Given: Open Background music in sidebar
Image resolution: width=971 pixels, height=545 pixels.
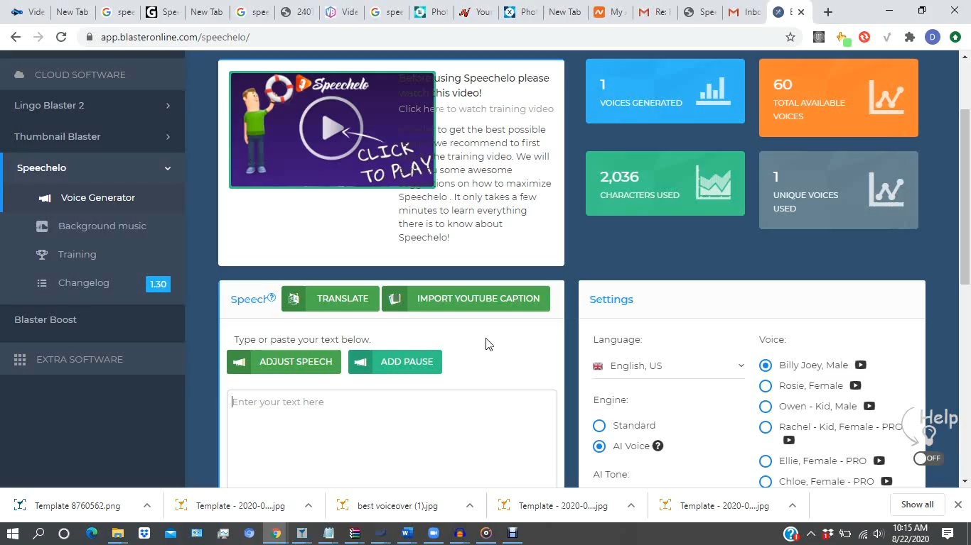Looking at the screenshot, I should (102, 226).
